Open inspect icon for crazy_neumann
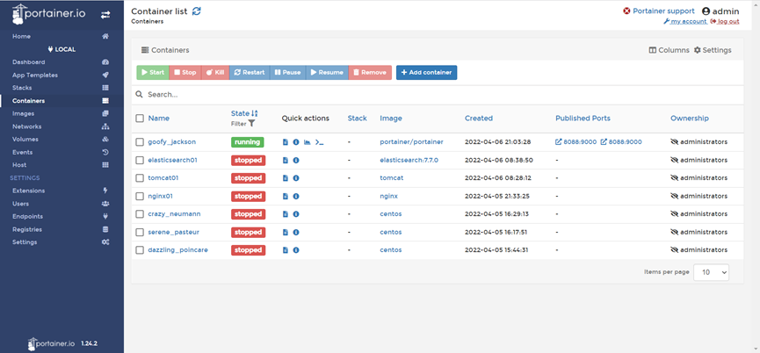Image resolution: width=760 pixels, height=353 pixels. click(x=296, y=214)
